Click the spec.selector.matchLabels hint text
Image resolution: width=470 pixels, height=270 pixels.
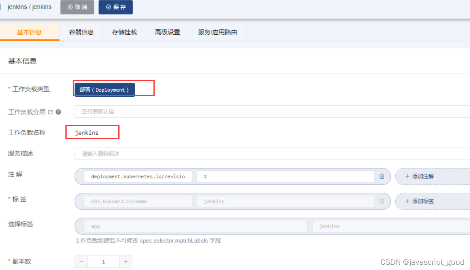coord(148,241)
